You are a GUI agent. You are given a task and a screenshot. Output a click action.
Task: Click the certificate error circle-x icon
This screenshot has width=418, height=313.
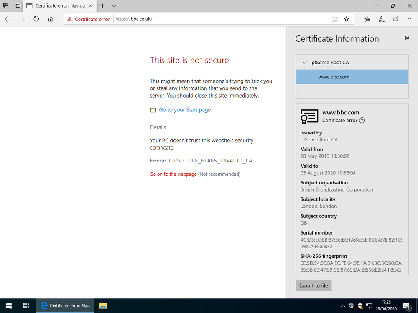pyautogui.click(x=362, y=120)
